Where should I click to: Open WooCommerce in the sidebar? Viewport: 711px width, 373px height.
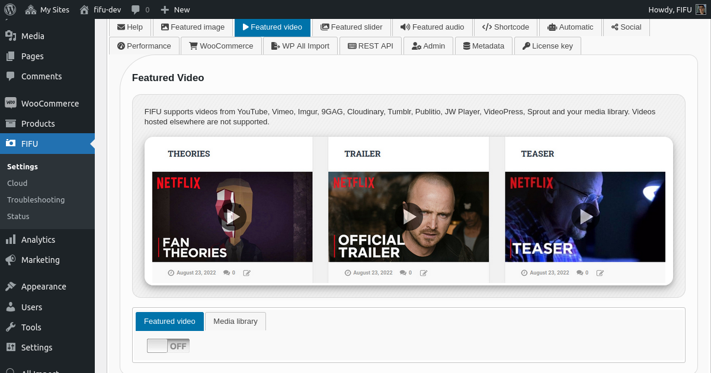tap(49, 104)
